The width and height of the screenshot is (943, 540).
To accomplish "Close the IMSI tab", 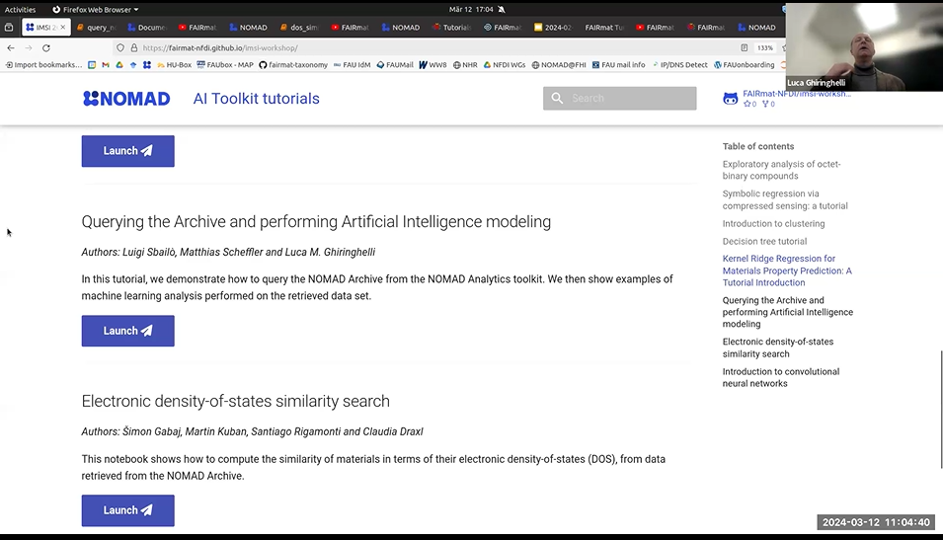I will coord(62,27).
